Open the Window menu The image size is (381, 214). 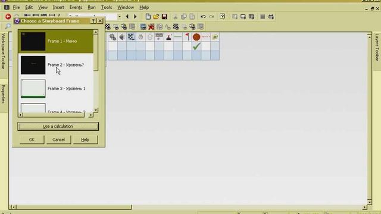[126, 7]
